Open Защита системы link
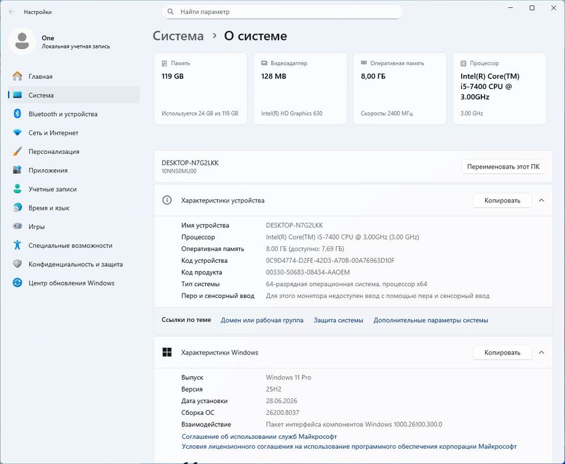Viewport: 565px width, 464px height. (x=338, y=320)
